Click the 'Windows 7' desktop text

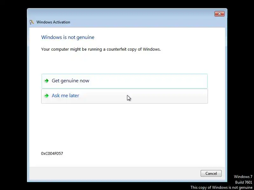click(243, 177)
